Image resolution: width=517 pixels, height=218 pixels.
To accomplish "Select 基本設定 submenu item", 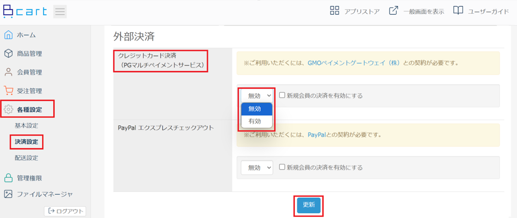I will click(x=26, y=126).
